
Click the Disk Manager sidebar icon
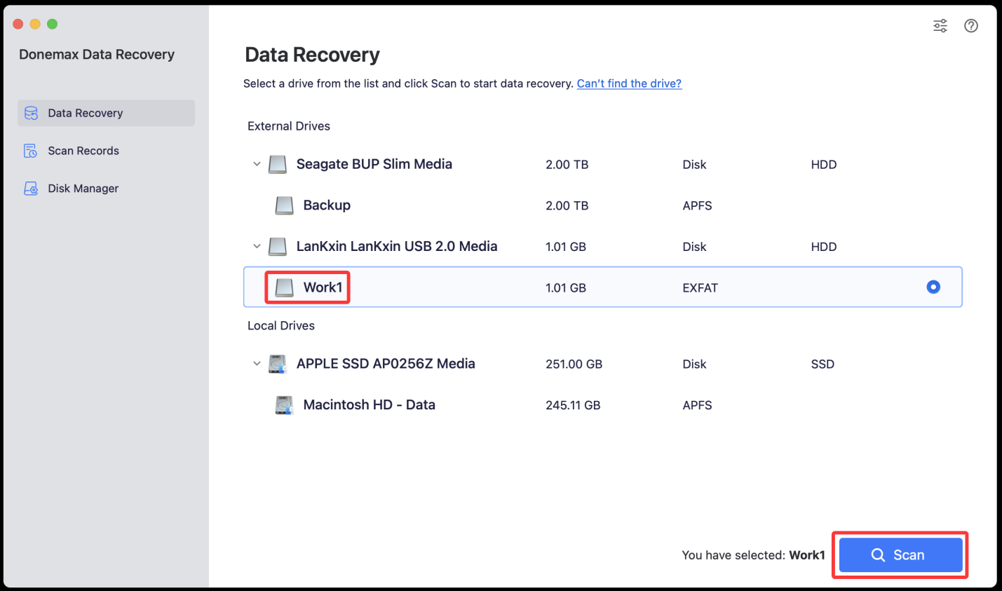pyautogui.click(x=30, y=188)
